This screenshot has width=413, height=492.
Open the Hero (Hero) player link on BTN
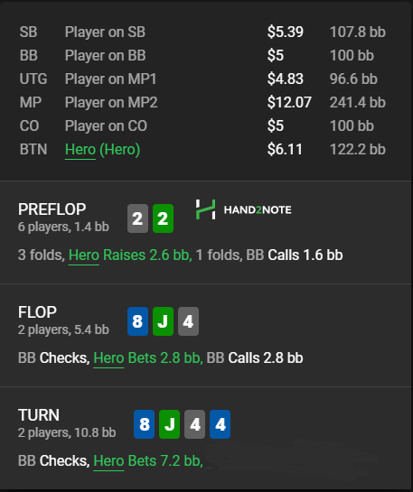(x=102, y=149)
